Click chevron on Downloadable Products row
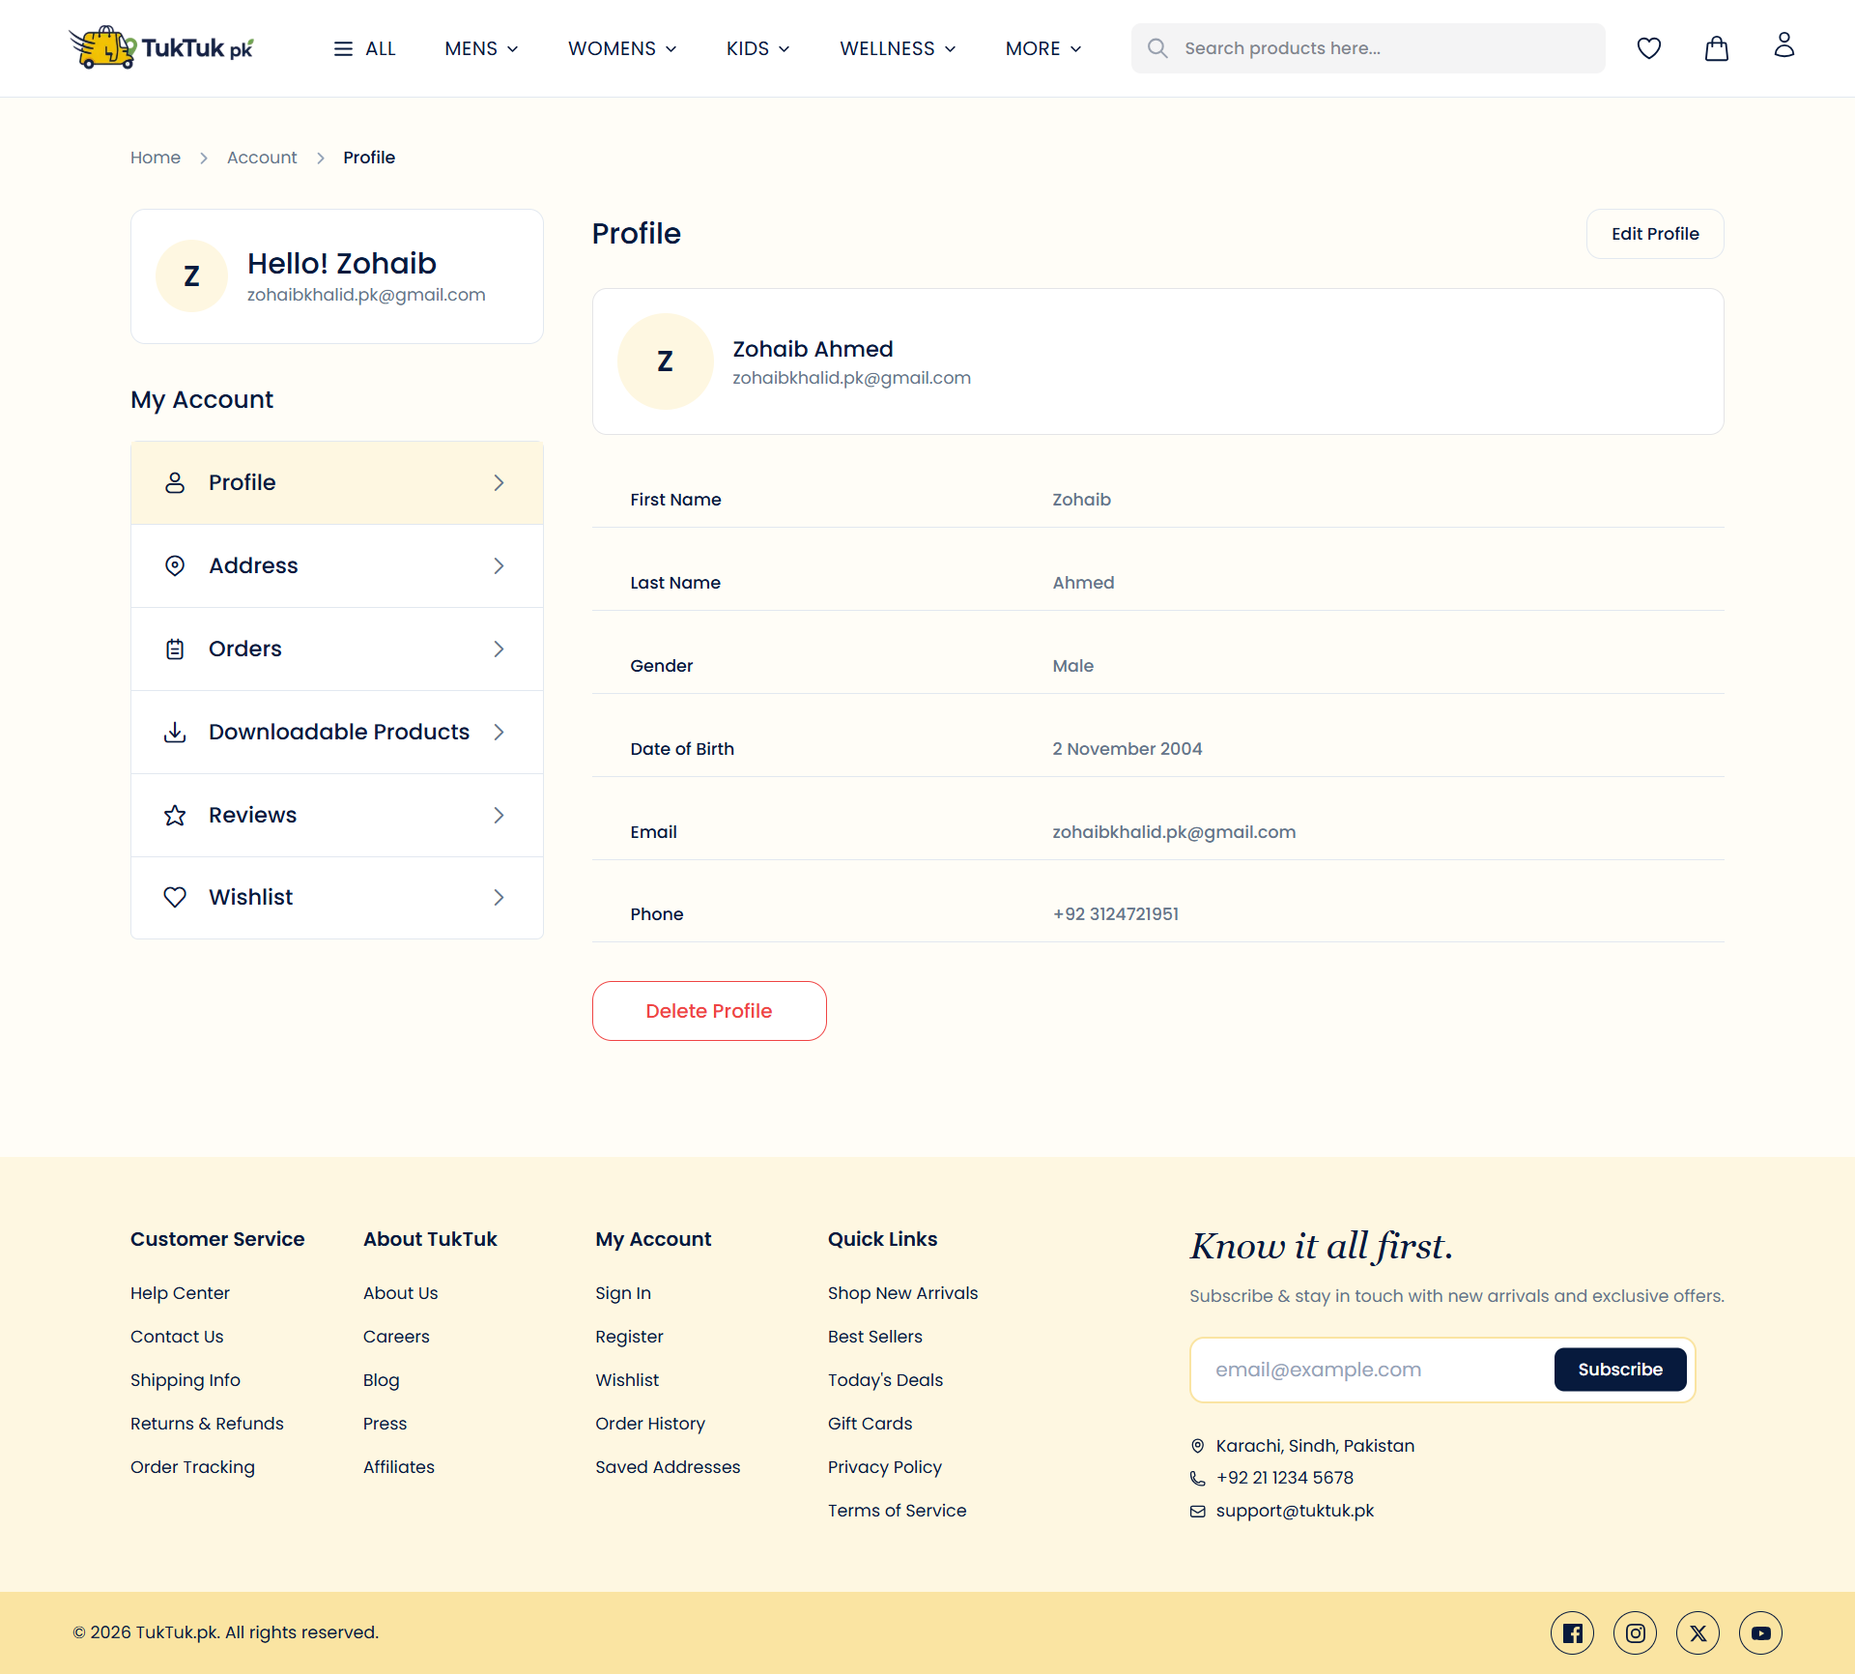This screenshot has height=1674, width=1855. (x=499, y=732)
